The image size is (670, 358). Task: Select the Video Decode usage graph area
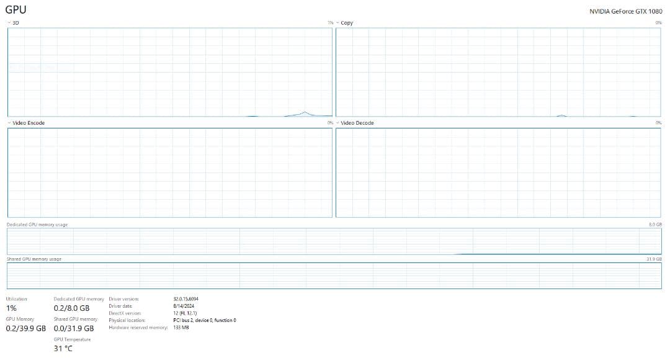499,172
